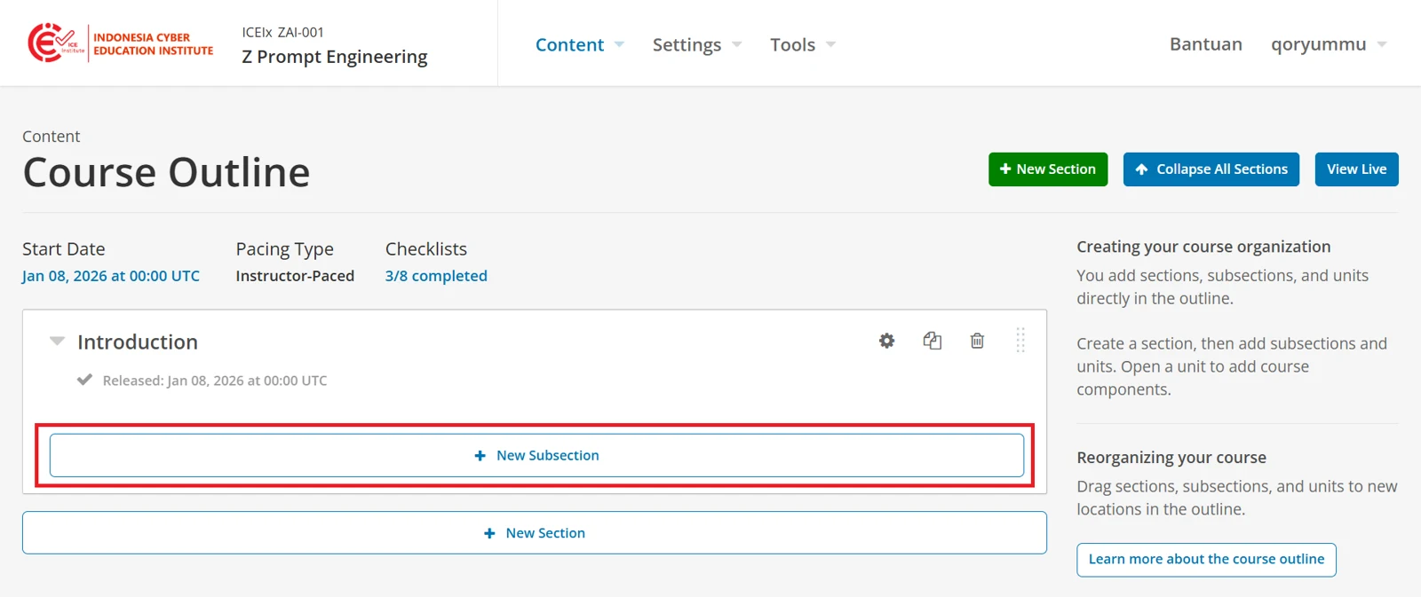The height and width of the screenshot is (597, 1421).
Task: Open the qoryummu account dropdown
Action: tap(1329, 44)
